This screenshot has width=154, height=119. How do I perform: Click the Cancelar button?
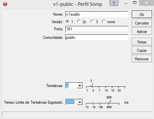(142, 23)
